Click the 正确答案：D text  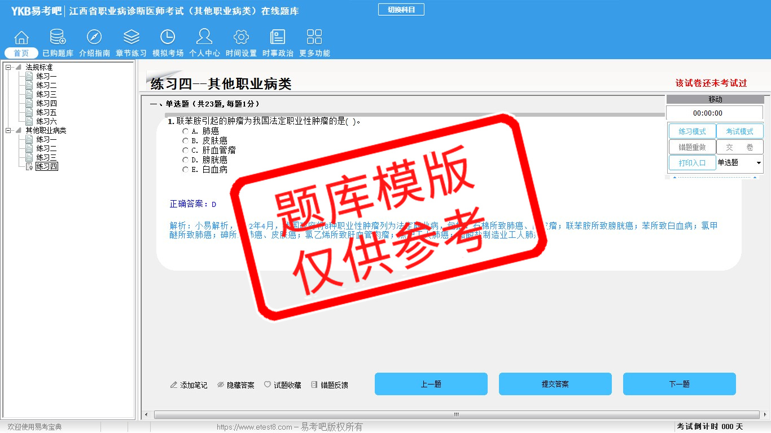point(193,204)
